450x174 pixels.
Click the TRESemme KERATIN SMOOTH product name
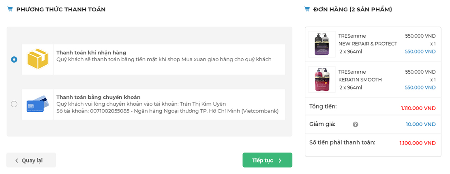[360, 76]
